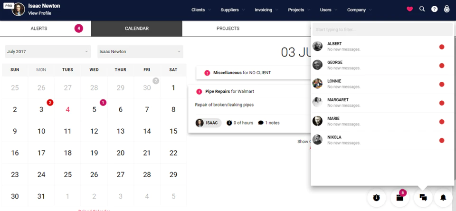This screenshot has width=456, height=211.
Task: Click the notification bell button
Action: (x=443, y=198)
